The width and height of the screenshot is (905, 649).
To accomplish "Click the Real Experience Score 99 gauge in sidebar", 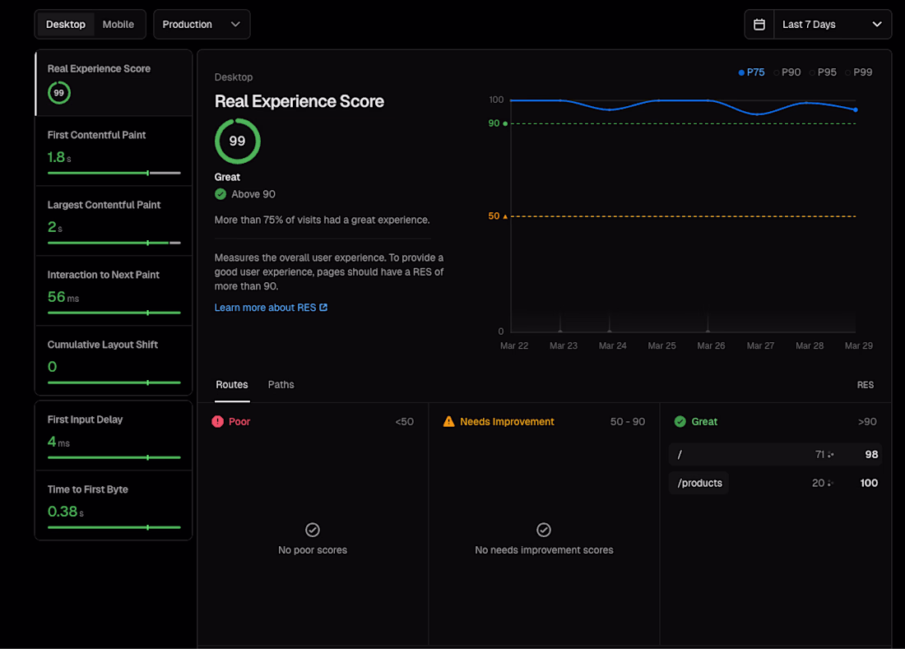I will coord(58,93).
